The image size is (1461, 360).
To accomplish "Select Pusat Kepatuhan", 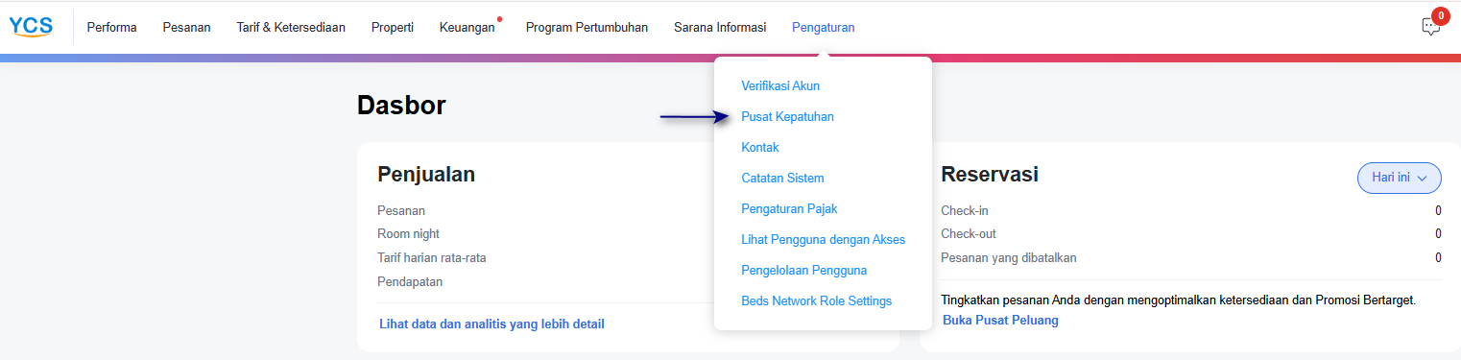I will (787, 117).
